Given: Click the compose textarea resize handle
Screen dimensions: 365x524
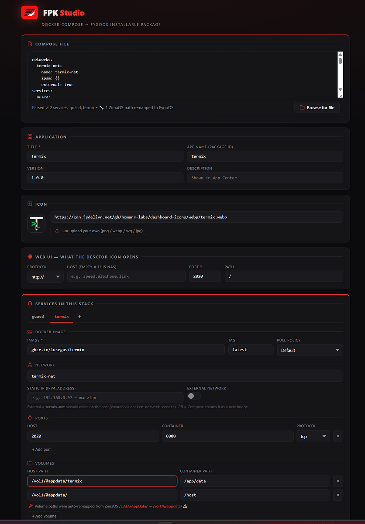Looking at the screenshot, I should click(341, 95).
